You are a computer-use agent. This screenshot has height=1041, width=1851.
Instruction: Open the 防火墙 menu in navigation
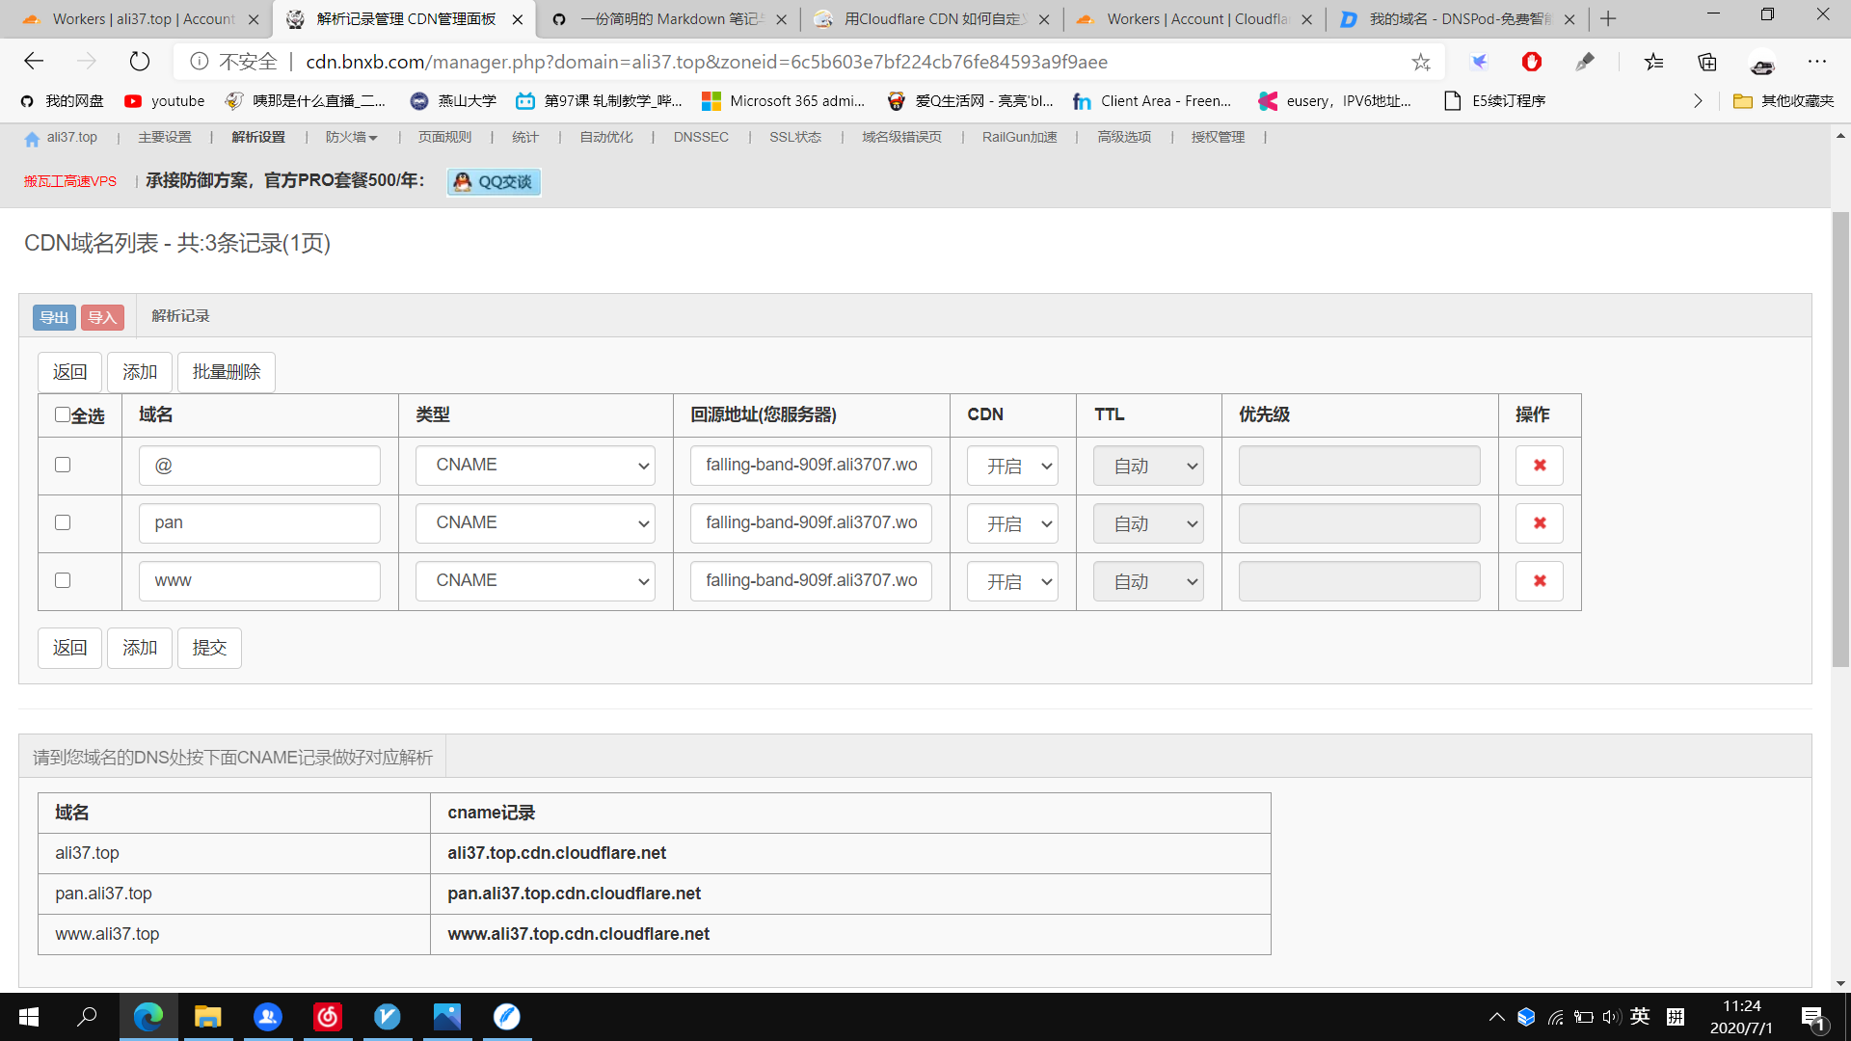point(351,138)
